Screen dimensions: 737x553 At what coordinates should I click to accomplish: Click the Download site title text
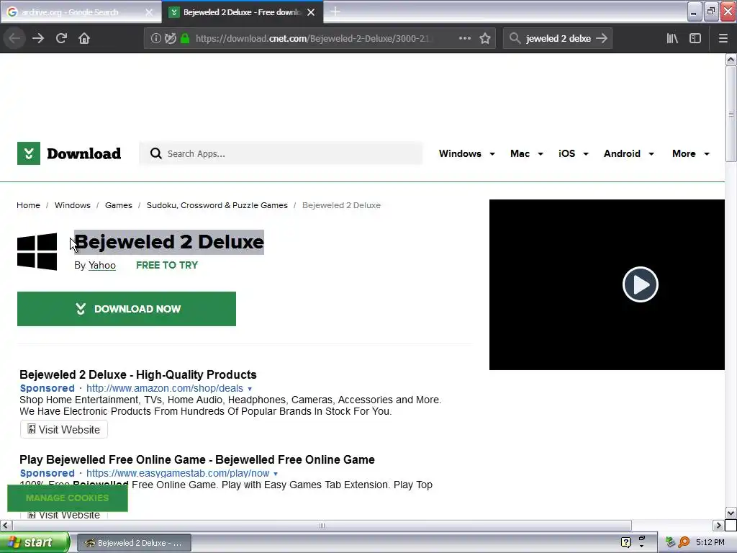click(83, 153)
